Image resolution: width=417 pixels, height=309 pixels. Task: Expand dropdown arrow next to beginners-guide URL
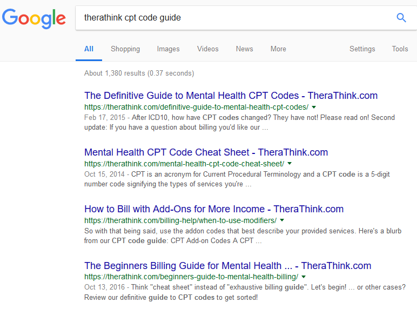[x=304, y=277]
